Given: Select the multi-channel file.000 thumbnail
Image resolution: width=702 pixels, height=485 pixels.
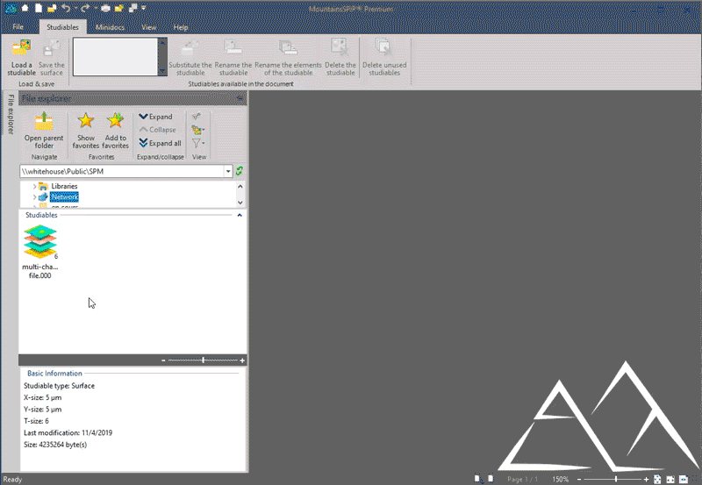Looking at the screenshot, I should point(40,252).
